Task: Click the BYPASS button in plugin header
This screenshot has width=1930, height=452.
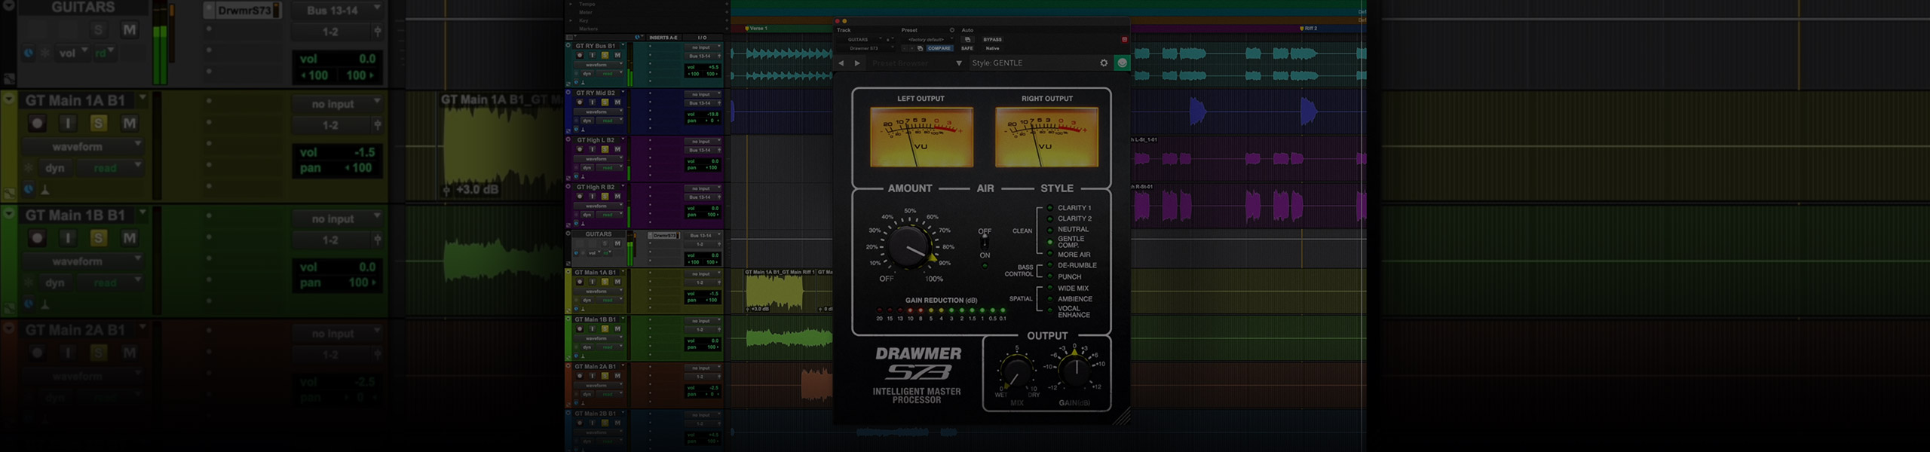Action: coord(992,39)
